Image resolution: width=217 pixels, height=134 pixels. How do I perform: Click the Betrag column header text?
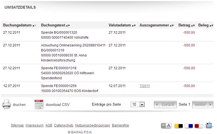[x=184, y=25]
